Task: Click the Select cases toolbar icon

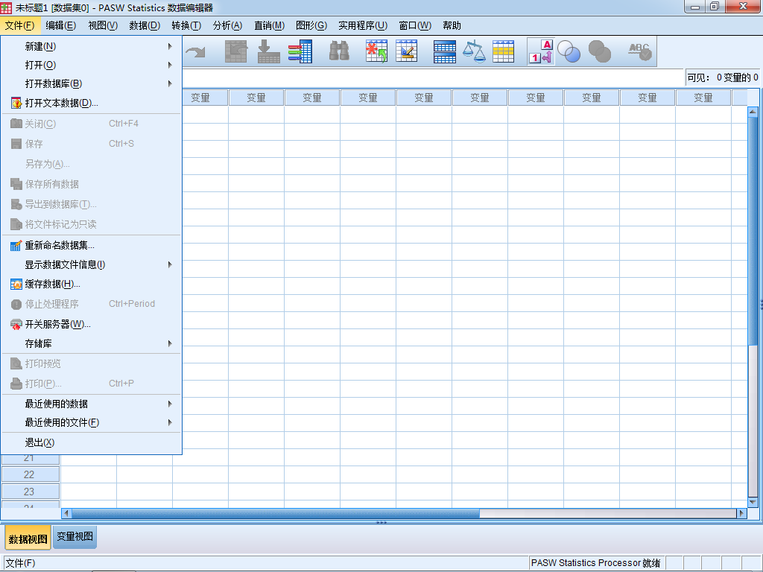Action: (503, 51)
